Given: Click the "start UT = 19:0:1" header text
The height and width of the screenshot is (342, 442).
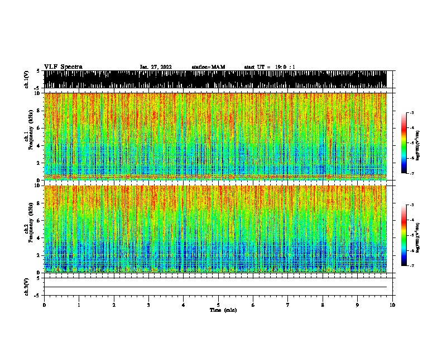Looking at the screenshot, I should point(270,67).
